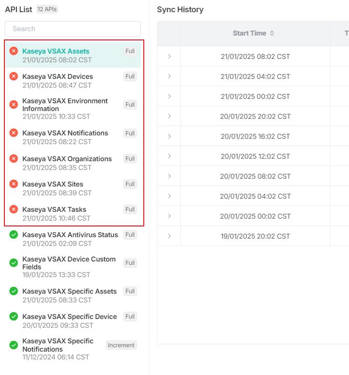The height and width of the screenshot is (375, 349).
Task: Open Kaseya VSAX Device Custom Fields entry
Action: click(69, 263)
